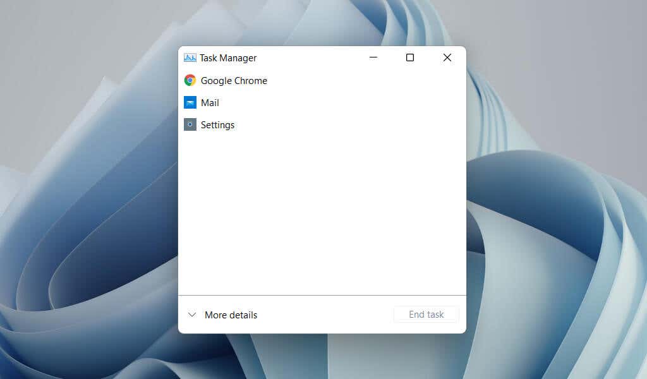647x379 pixels.
Task: Select the Settings text entry
Action: (x=217, y=125)
